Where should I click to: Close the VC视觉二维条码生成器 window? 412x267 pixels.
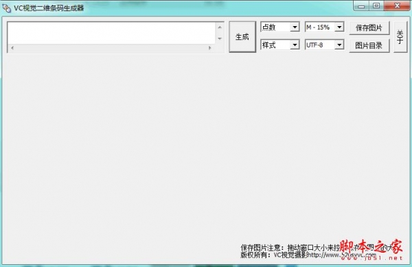click(397, 5)
